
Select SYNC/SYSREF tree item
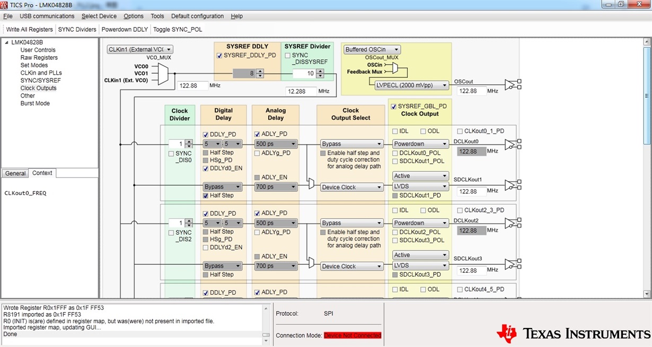pyautogui.click(x=41, y=81)
